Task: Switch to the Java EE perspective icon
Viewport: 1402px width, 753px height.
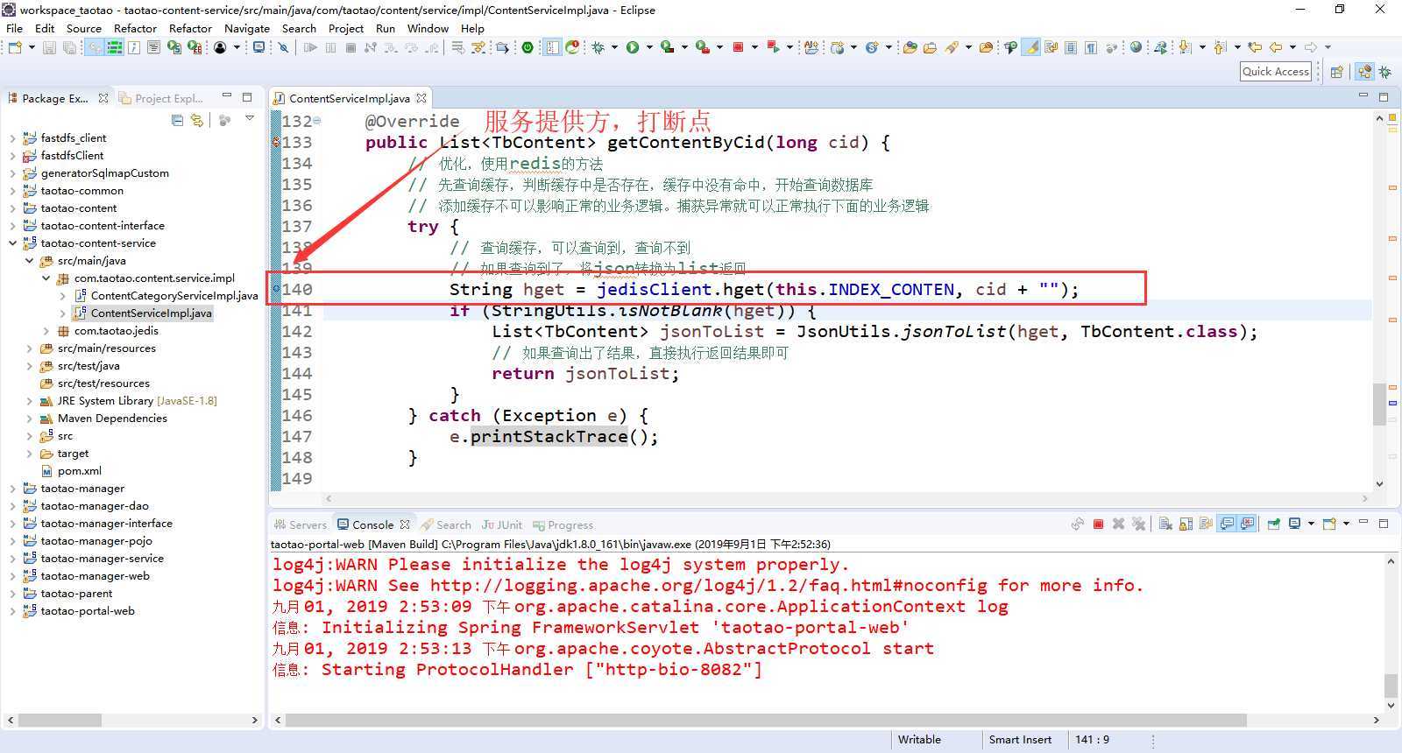Action: click(1364, 72)
